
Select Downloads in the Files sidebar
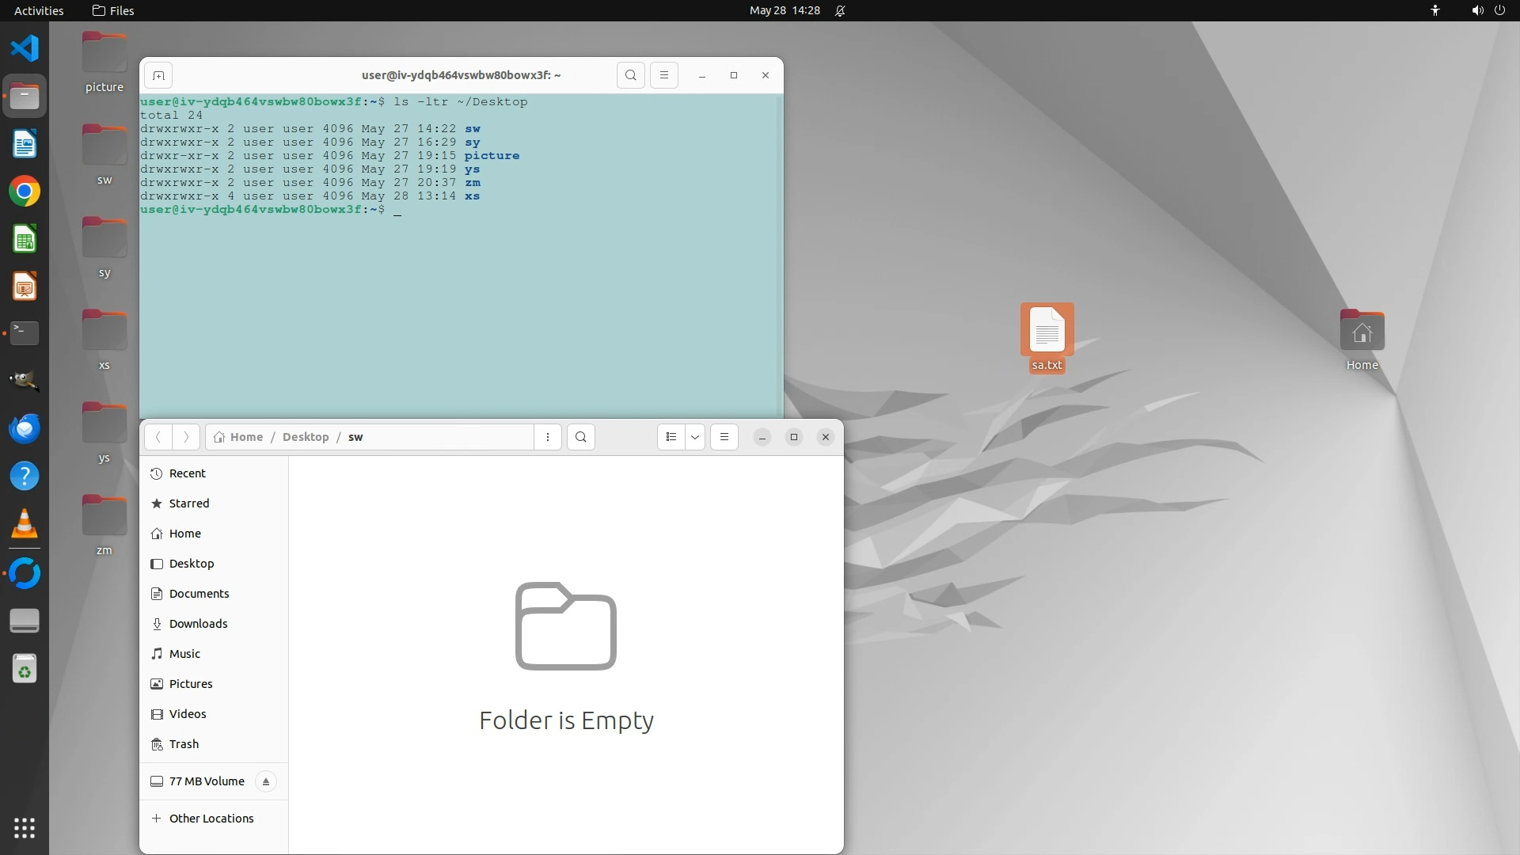coord(198,624)
